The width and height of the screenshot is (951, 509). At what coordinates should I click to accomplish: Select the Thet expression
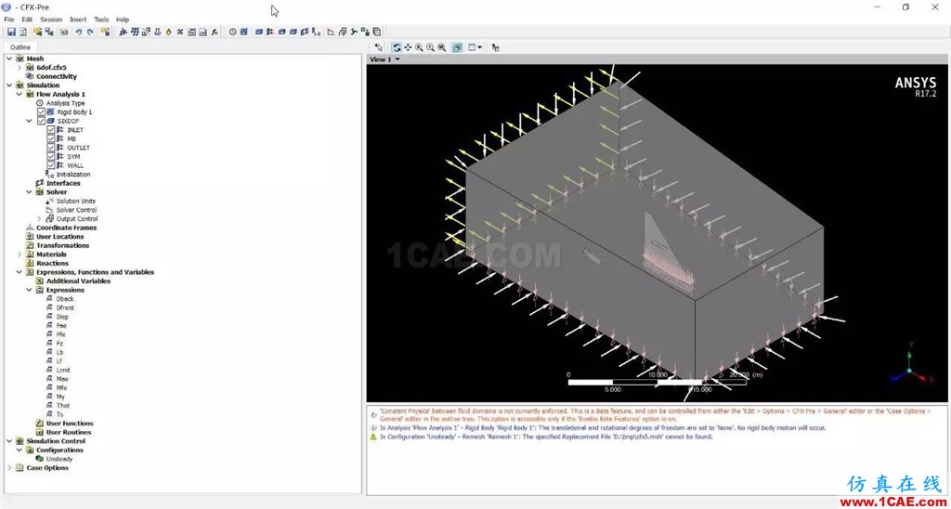tap(63, 405)
